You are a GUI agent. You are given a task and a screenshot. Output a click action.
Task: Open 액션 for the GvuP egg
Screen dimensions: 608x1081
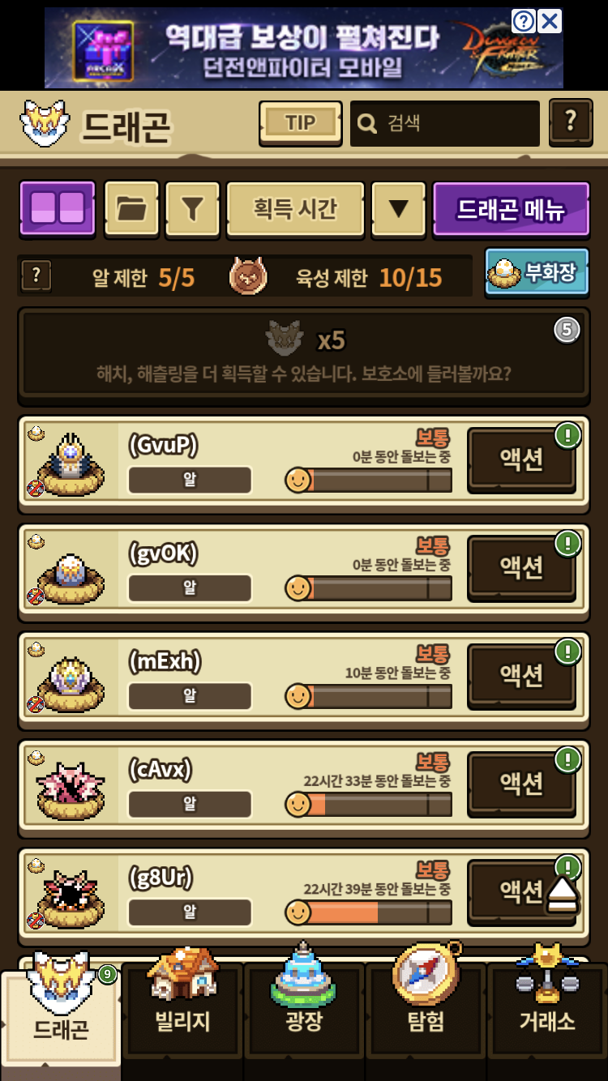521,459
